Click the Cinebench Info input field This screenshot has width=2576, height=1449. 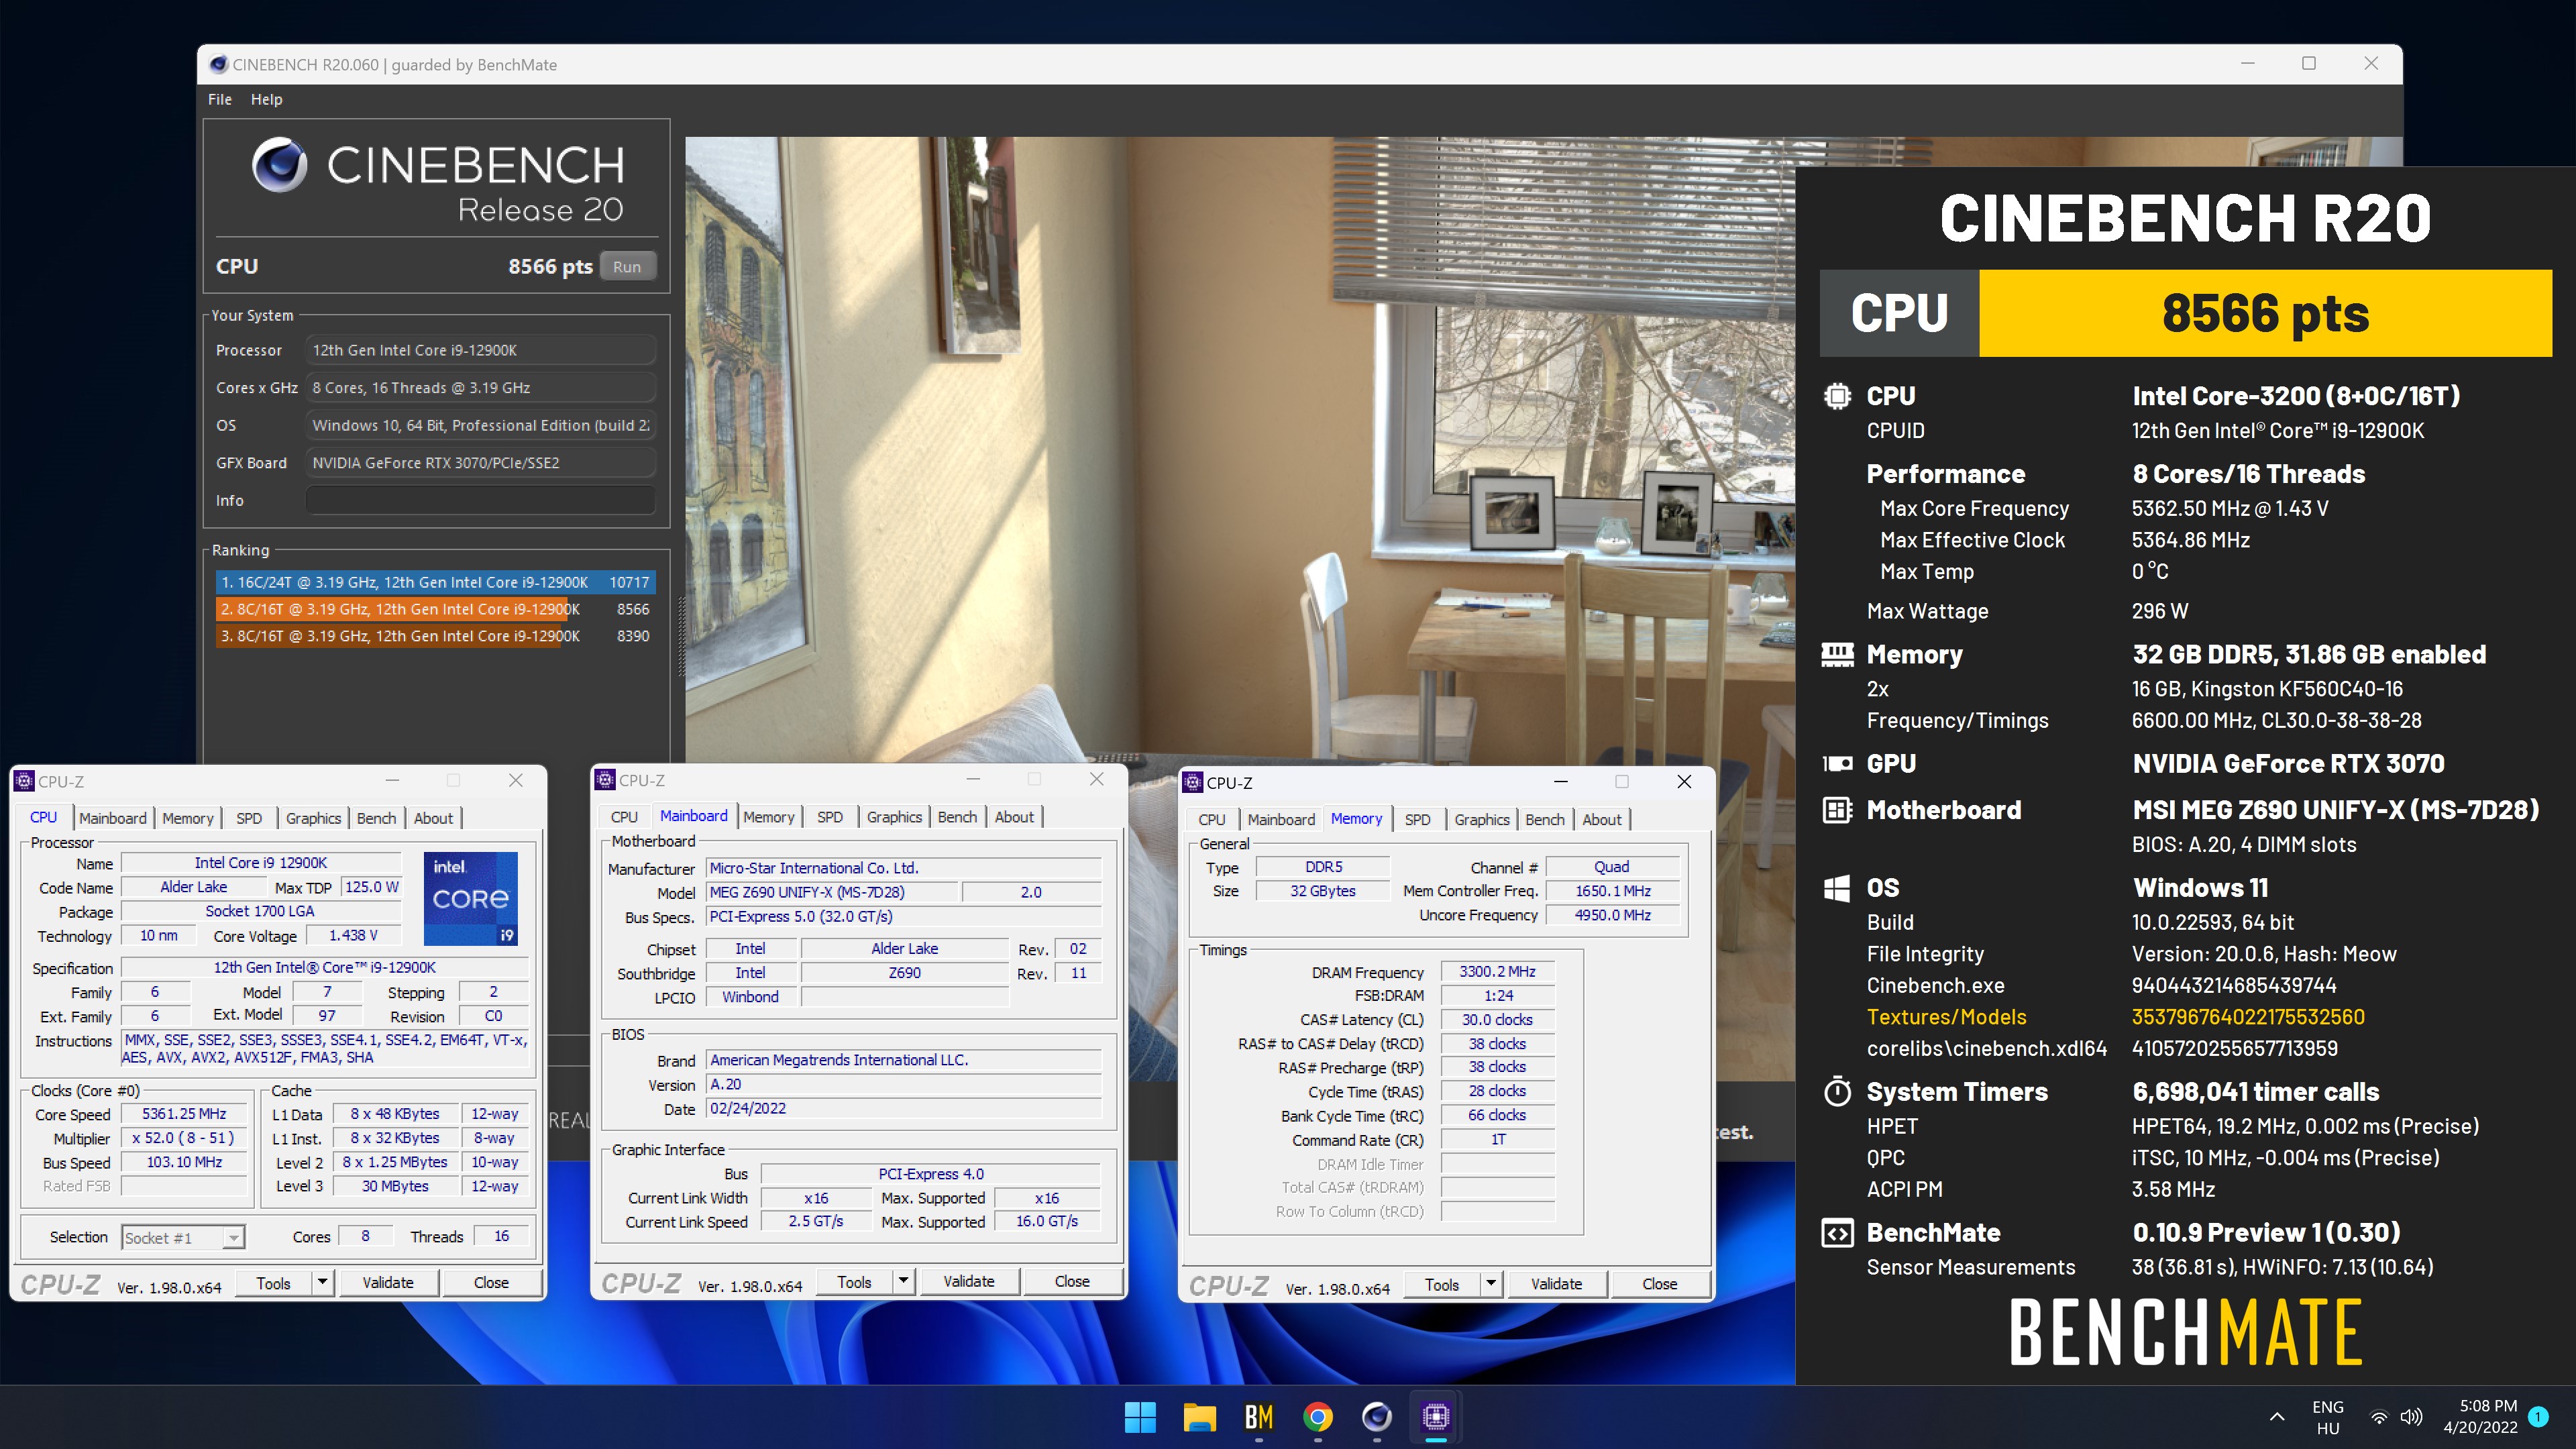click(480, 500)
